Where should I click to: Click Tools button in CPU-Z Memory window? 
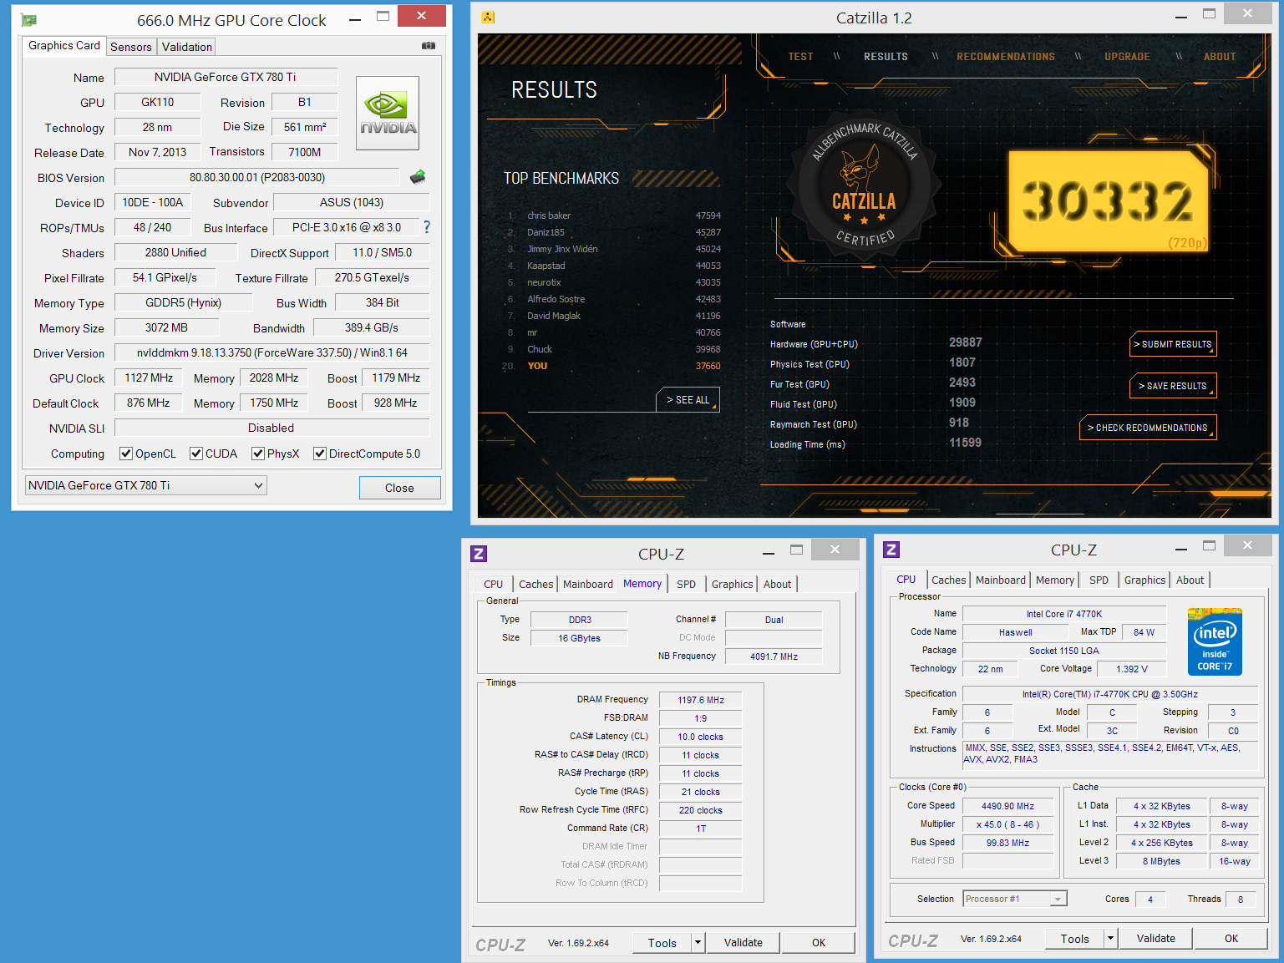point(662,943)
